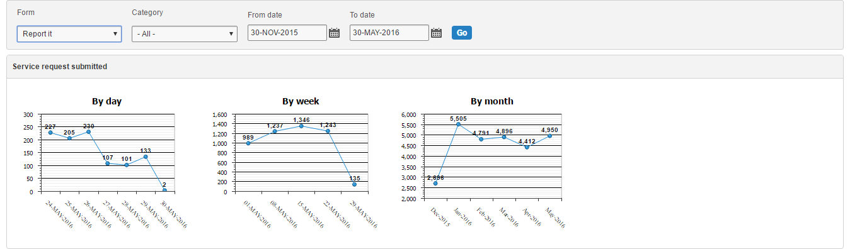Open the From date calendar picker icon

click(x=334, y=33)
